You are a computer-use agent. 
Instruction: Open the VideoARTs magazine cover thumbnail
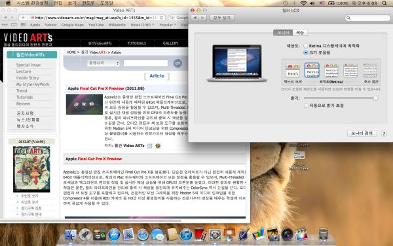coord(31,169)
